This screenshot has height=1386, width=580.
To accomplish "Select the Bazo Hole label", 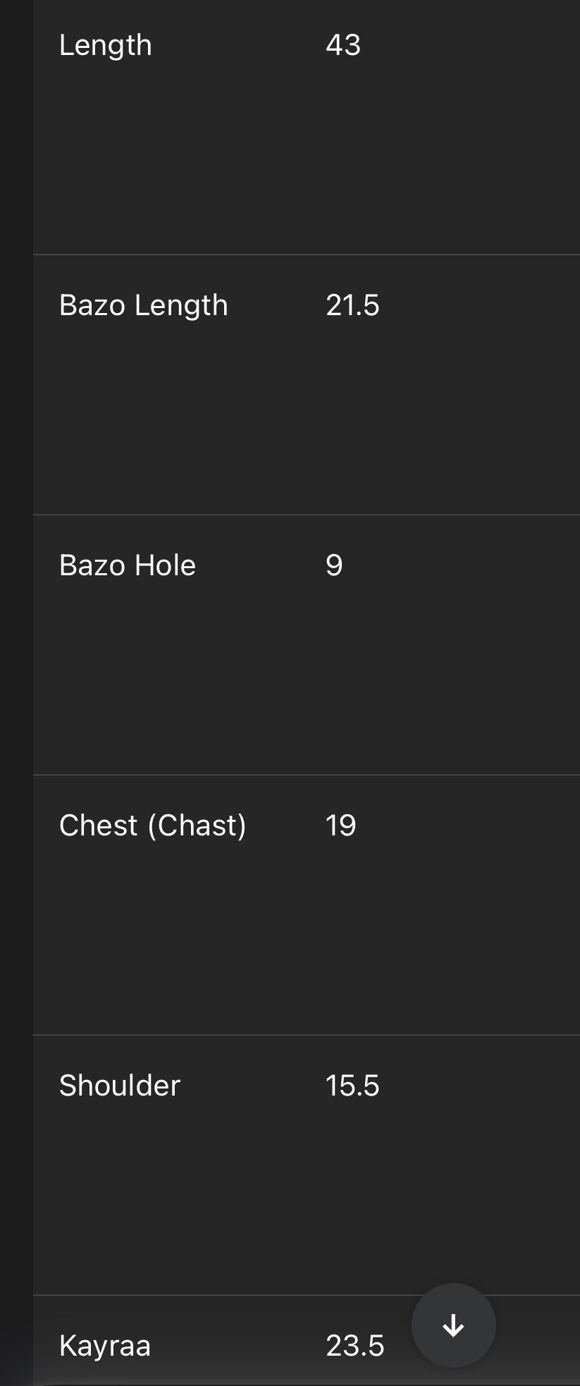I will point(127,565).
